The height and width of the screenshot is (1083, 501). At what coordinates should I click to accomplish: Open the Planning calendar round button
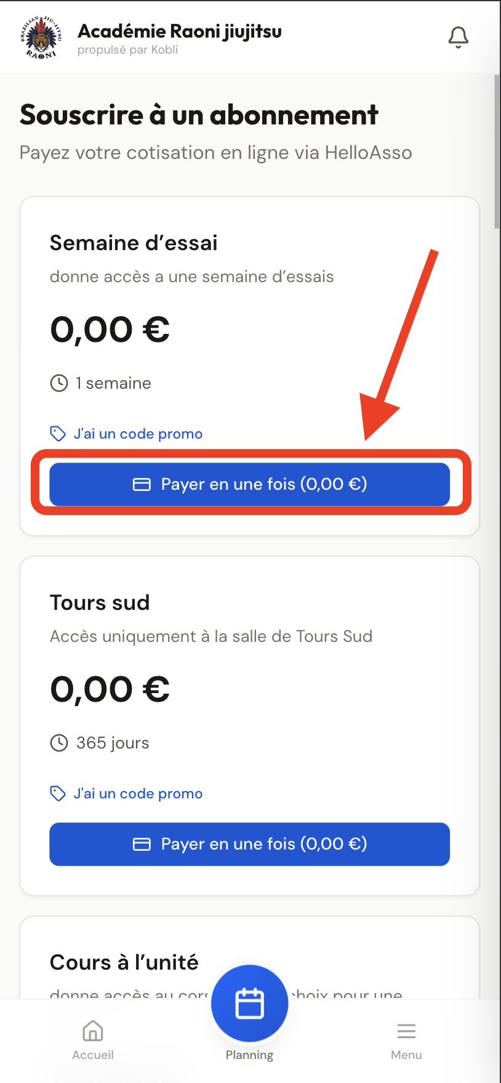250,1003
